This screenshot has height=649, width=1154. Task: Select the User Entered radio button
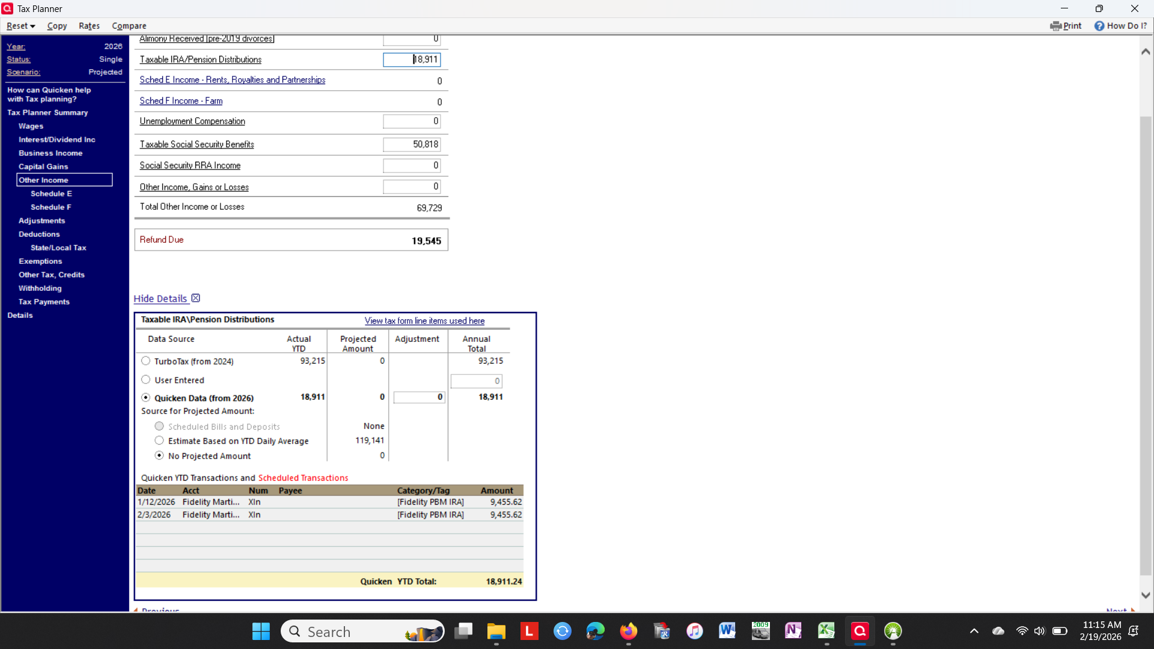pos(146,380)
